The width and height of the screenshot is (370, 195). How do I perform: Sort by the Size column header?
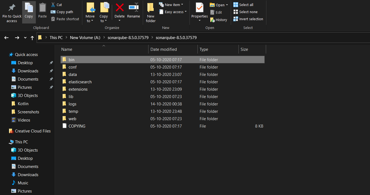(x=252, y=49)
